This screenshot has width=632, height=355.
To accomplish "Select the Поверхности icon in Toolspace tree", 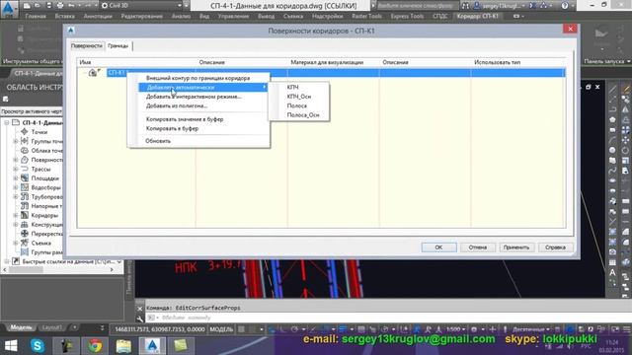I will click(24, 160).
